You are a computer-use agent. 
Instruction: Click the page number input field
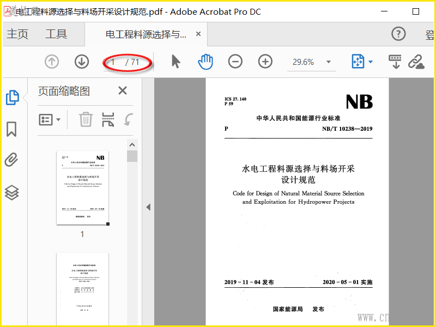click(x=113, y=62)
